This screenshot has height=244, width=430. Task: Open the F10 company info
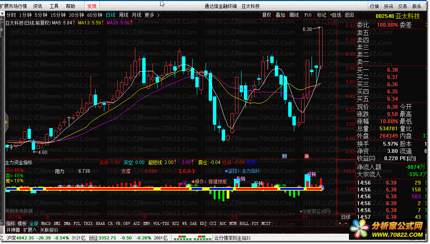(308, 15)
